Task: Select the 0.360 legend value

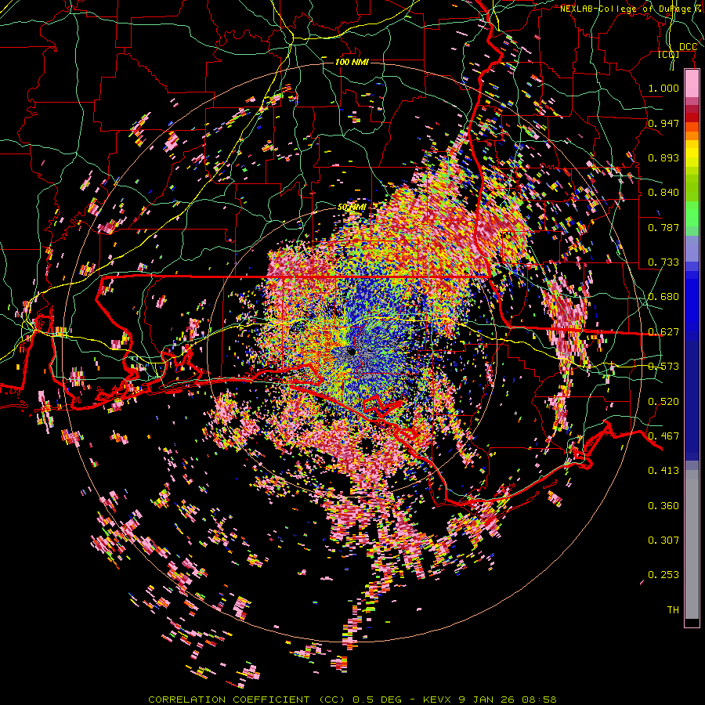Action: 663,505
